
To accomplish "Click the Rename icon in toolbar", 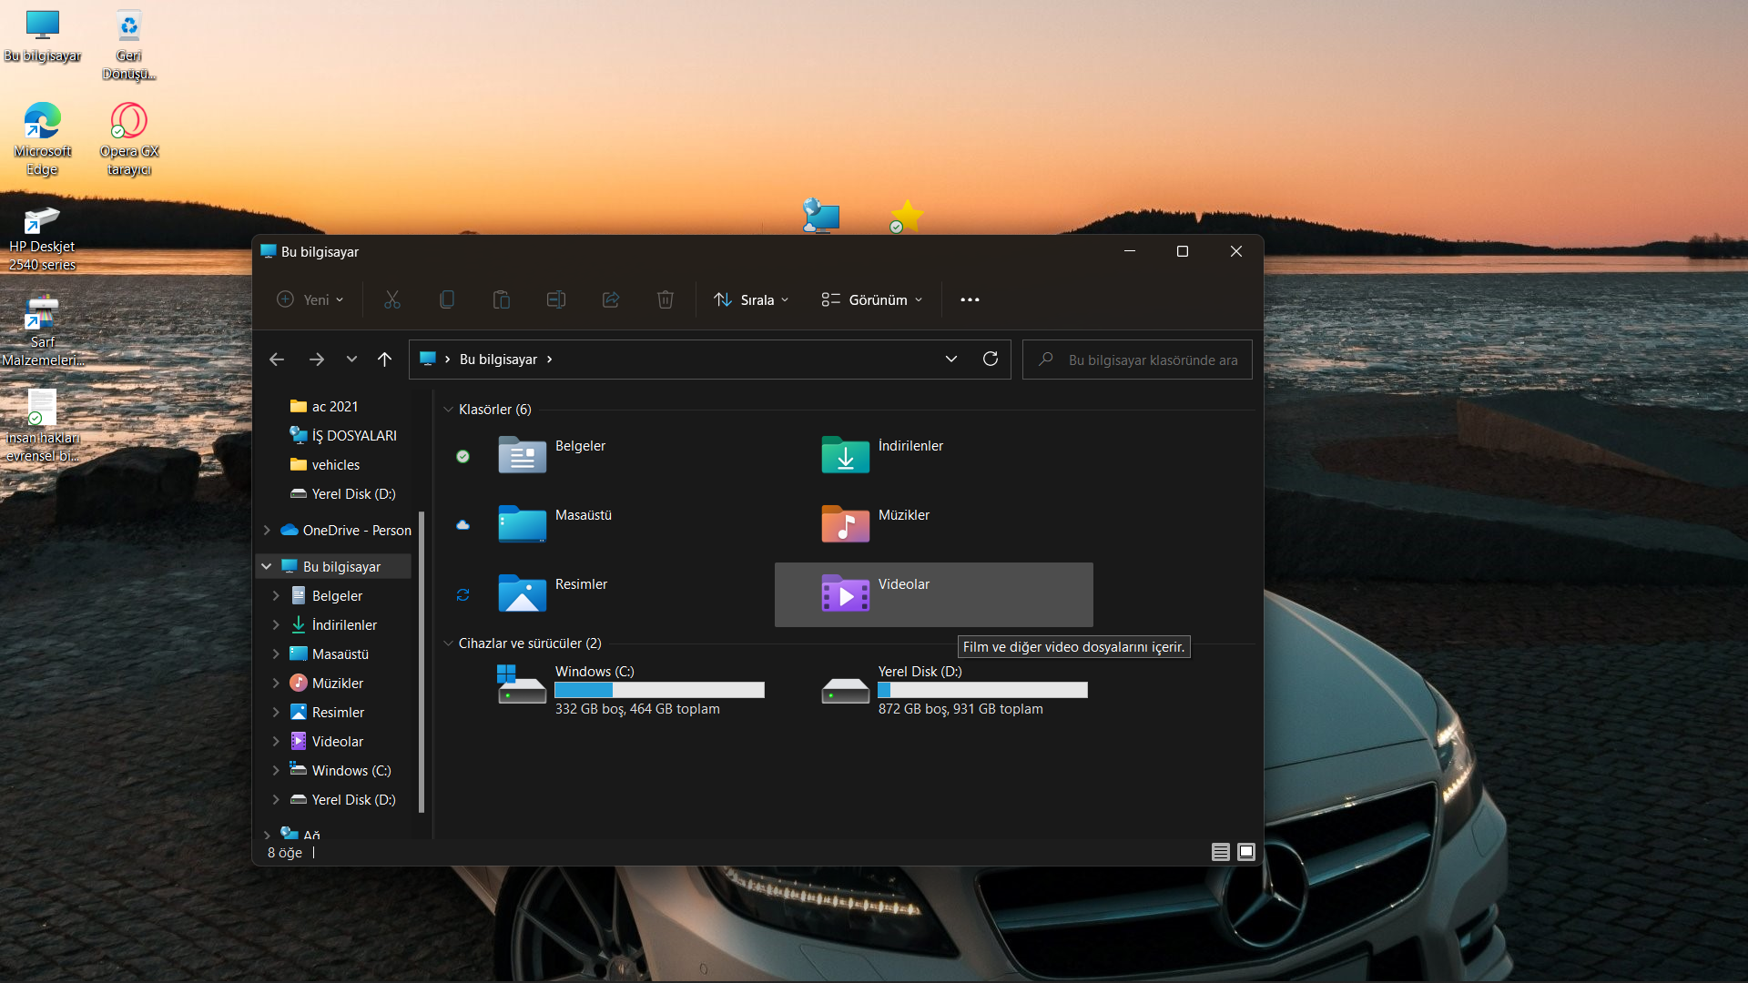I will pos(556,299).
